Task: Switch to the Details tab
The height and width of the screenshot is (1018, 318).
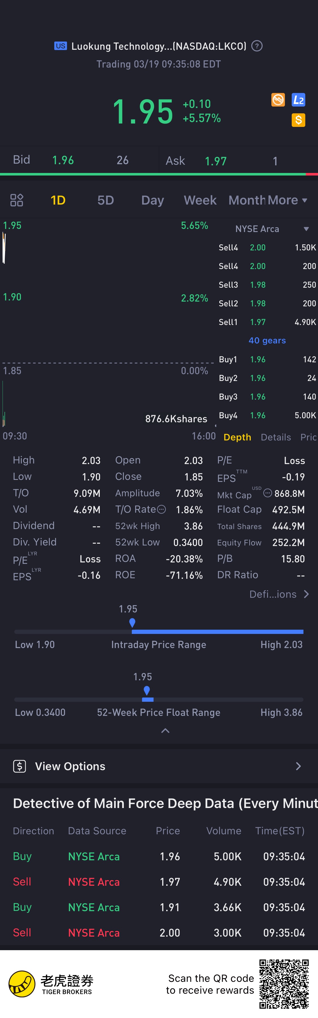Action: [276, 437]
